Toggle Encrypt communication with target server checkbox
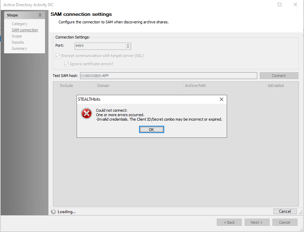Image resolution: width=304 pixels, height=232 pixels. click(x=58, y=56)
